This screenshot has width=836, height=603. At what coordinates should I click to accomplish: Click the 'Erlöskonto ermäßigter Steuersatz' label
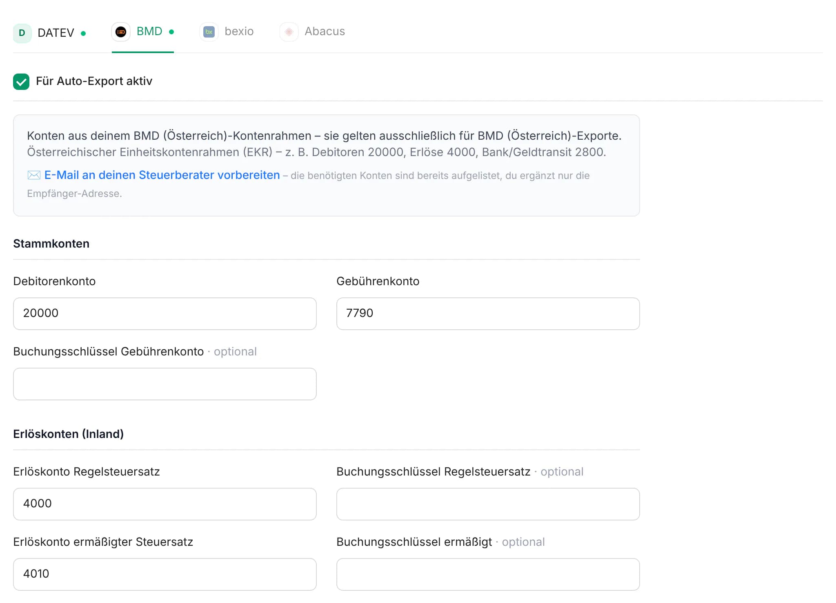(x=103, y=542)
